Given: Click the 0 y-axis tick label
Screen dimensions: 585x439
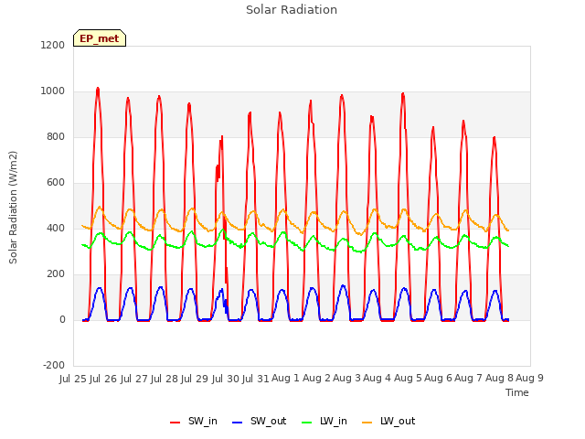Looking at the screenshot, I should click(x=62, y=320).
